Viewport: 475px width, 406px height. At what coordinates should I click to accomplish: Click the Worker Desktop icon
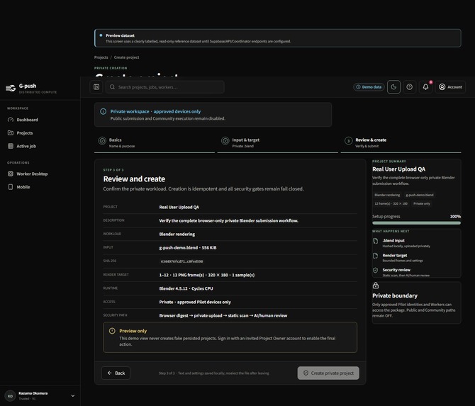pyautogui.click(x=11, y=174)
